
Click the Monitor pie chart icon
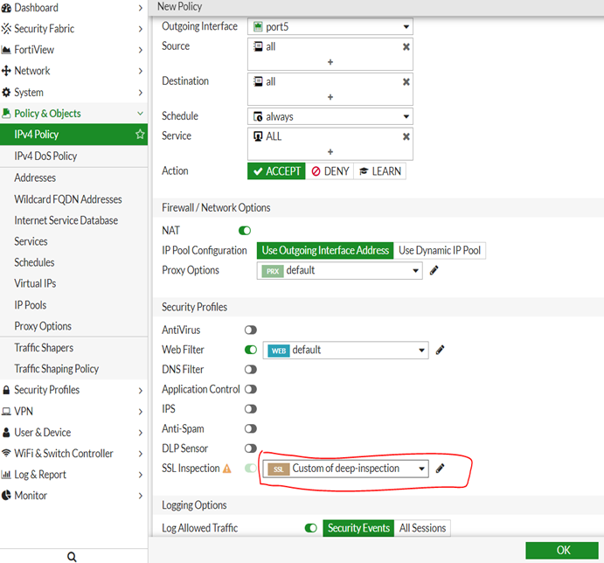[x=6, y=496]
